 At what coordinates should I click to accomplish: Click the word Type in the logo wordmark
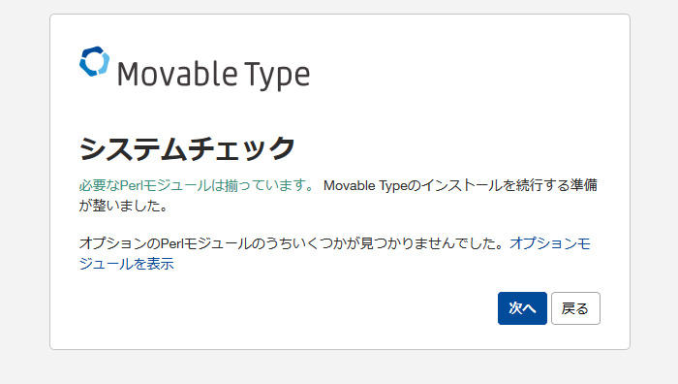pos(277,76)
